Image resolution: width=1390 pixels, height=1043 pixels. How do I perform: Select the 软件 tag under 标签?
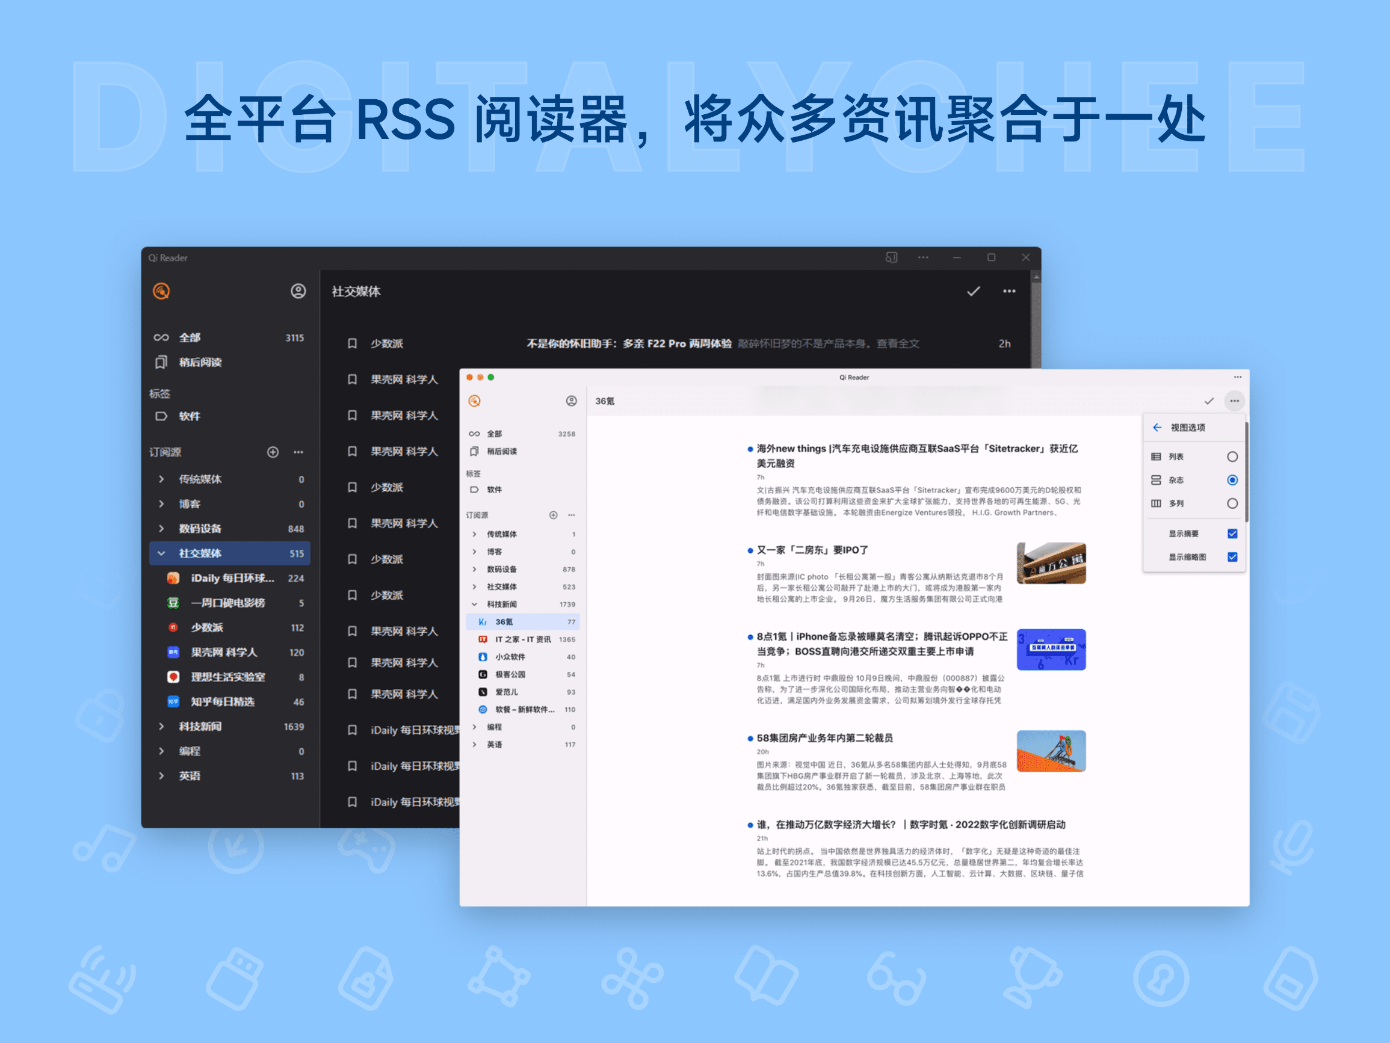(494, 490)
